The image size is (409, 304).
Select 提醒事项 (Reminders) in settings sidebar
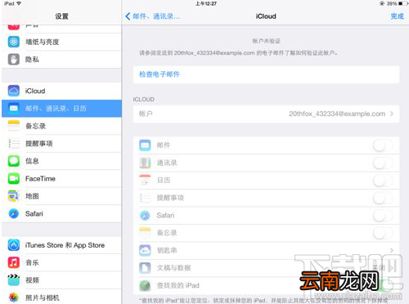61,144
